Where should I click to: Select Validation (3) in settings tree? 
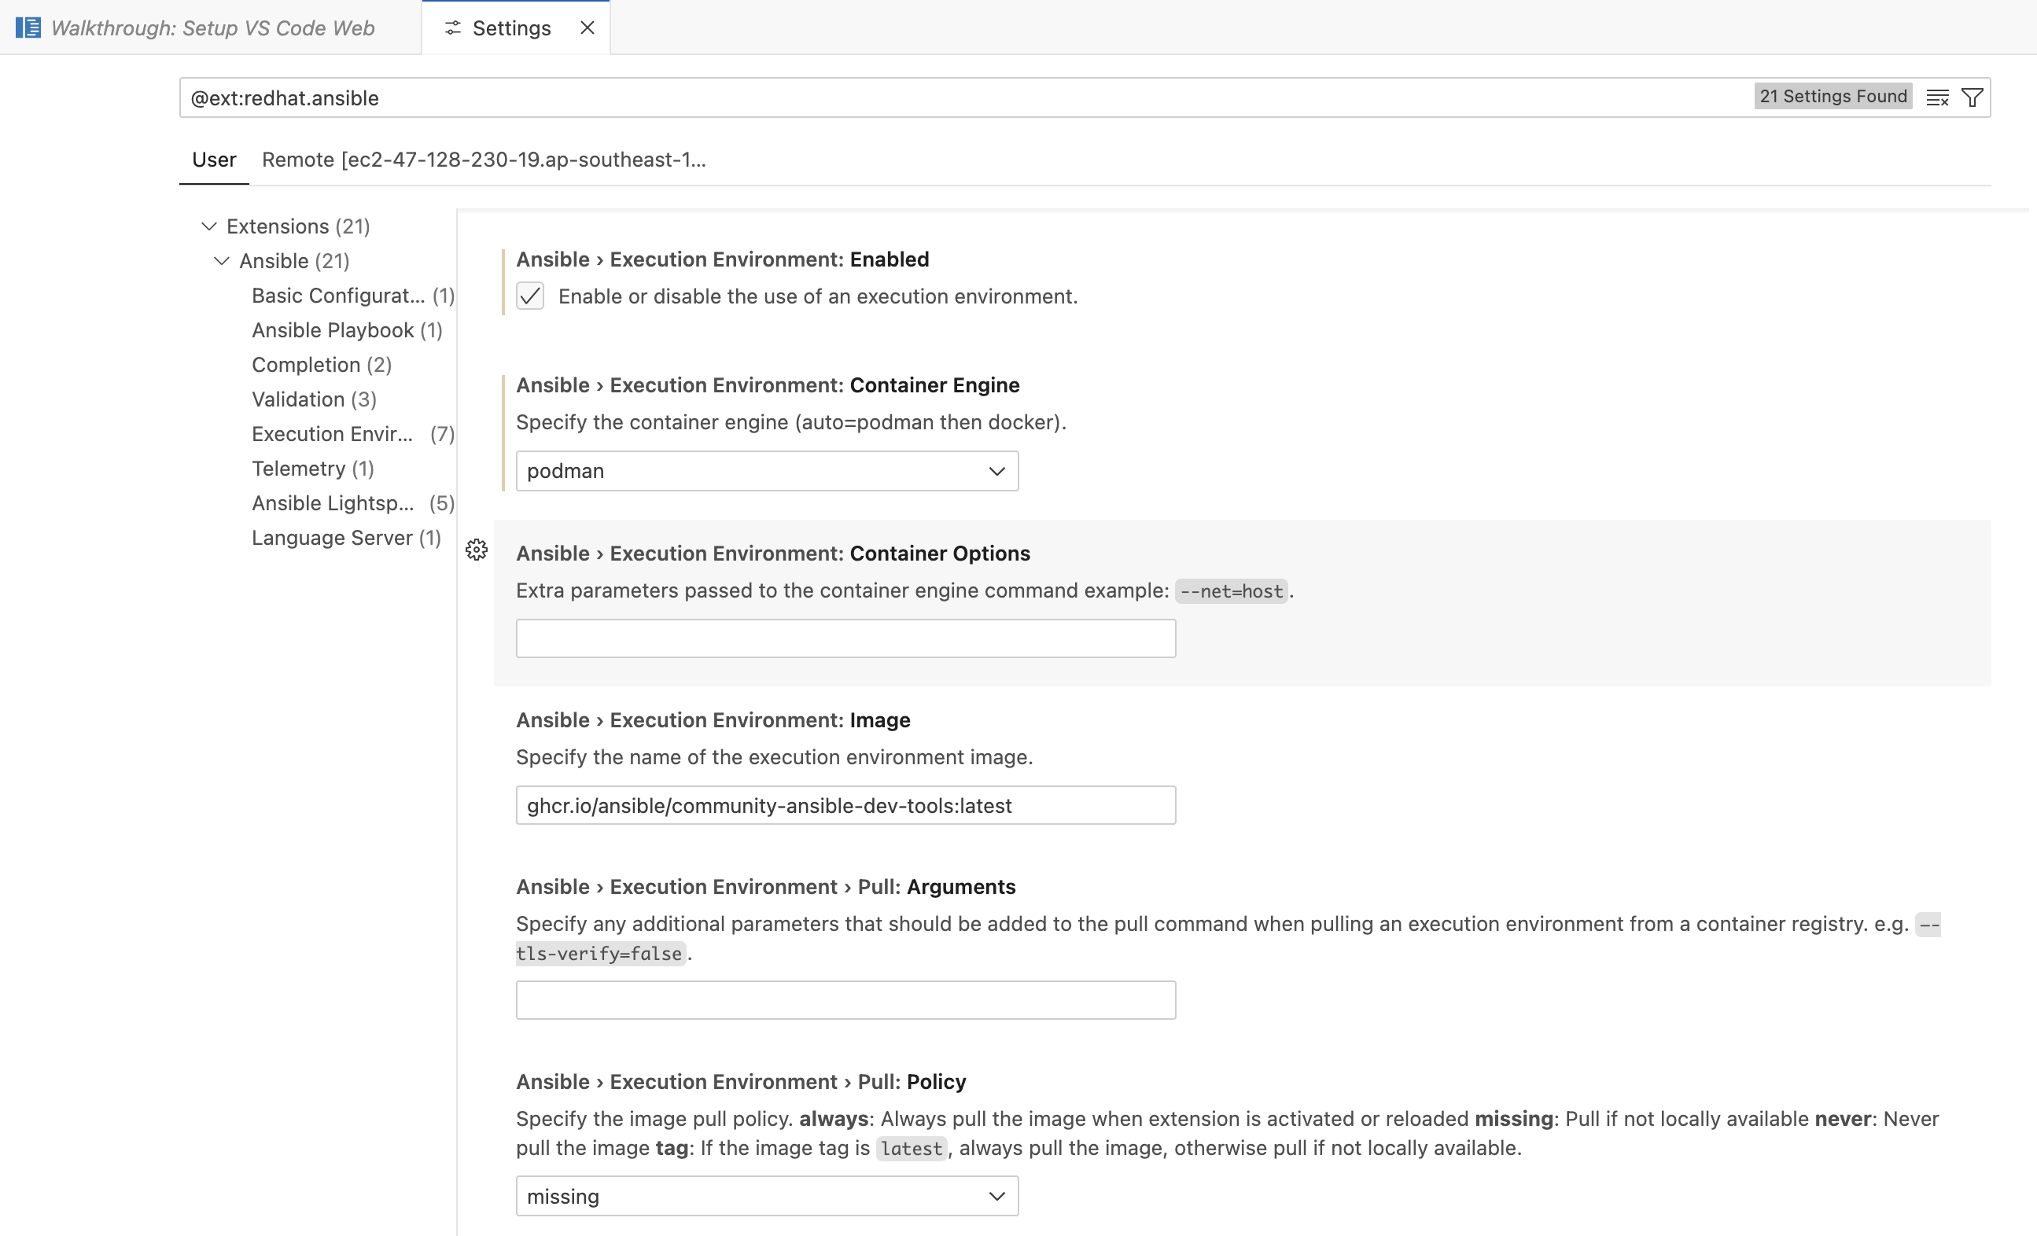(314, 400)
